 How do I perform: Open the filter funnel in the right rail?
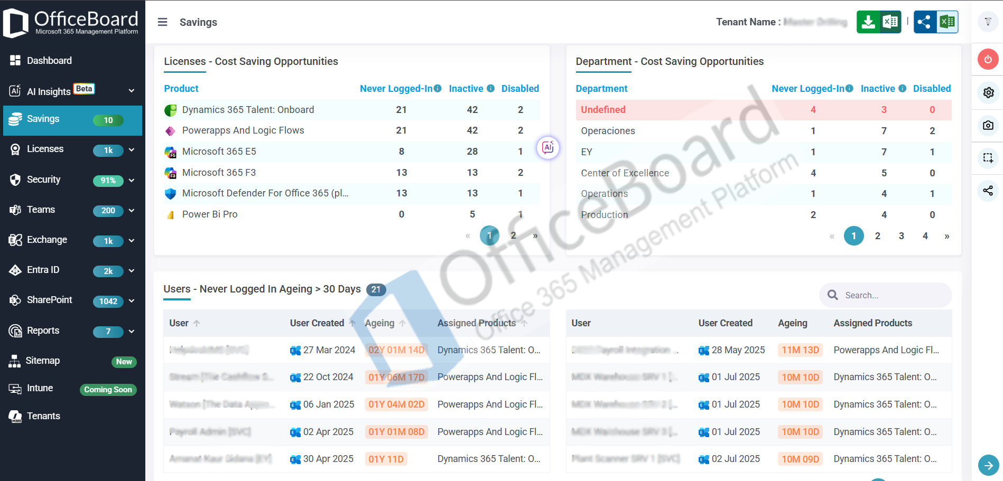(988, 22)
